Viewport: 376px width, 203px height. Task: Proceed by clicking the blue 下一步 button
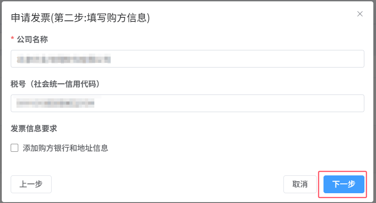pyautogui.click(x=344, y=184)
